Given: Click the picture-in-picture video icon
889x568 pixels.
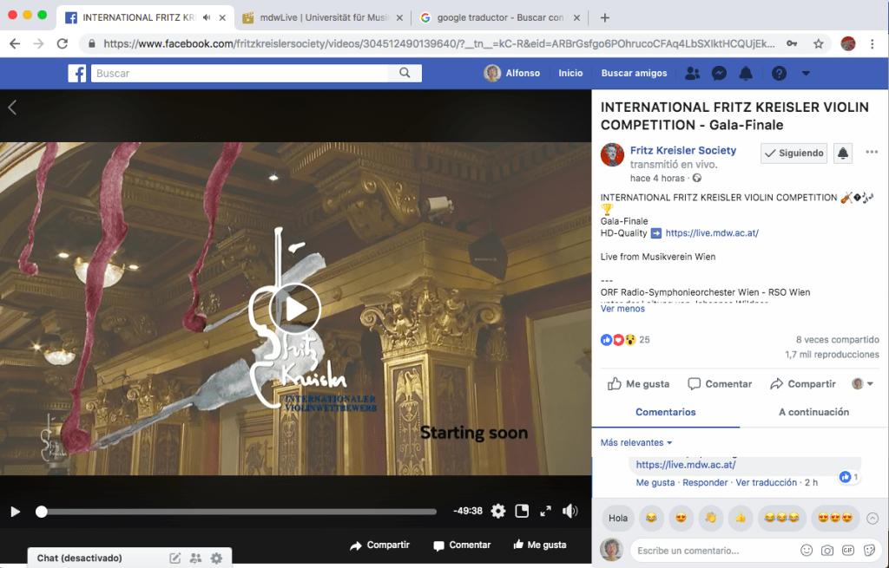Looking at the screenshot, I should [522, 512].
